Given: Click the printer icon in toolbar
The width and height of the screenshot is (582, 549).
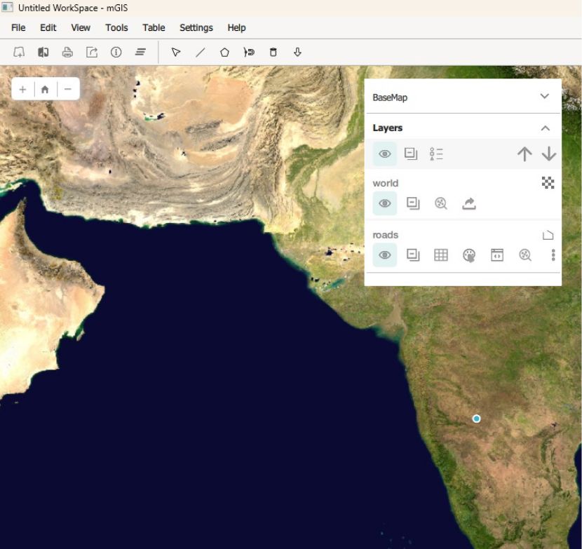Looking at the screenshot, I should [67, 53].
